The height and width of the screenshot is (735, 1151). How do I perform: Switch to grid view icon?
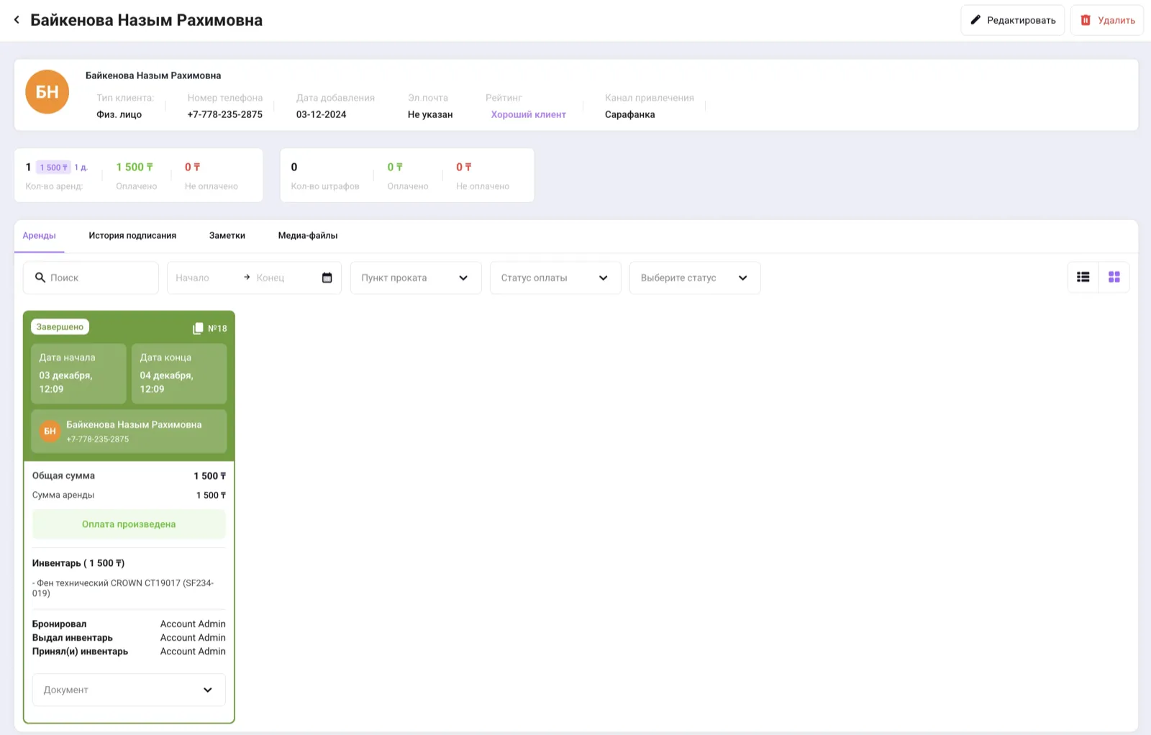(1114, 277)
